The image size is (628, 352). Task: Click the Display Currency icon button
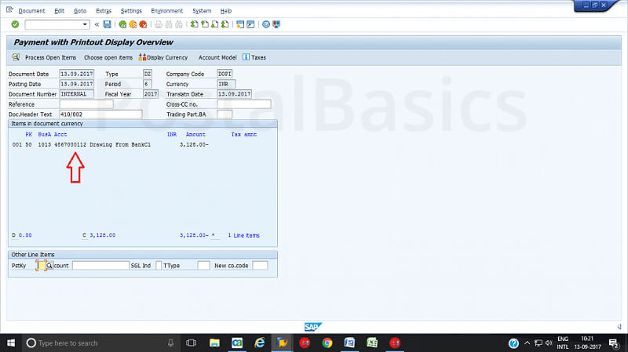tap(142, 57)
